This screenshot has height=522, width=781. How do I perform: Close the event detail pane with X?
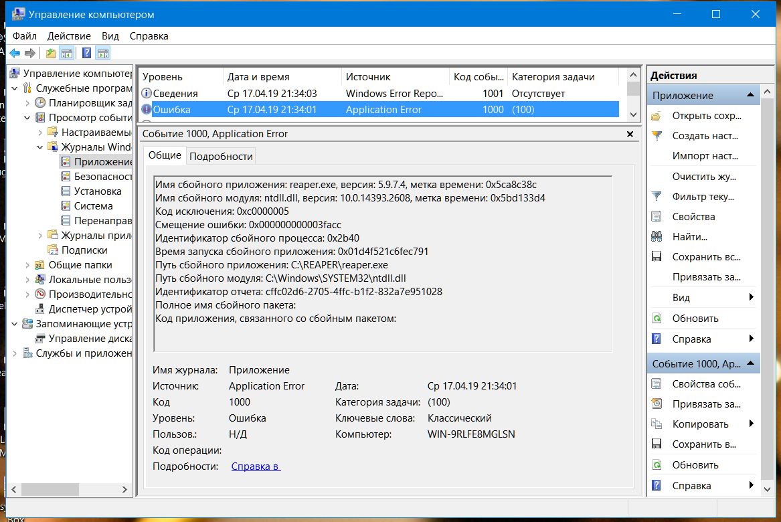coord(630,134)
